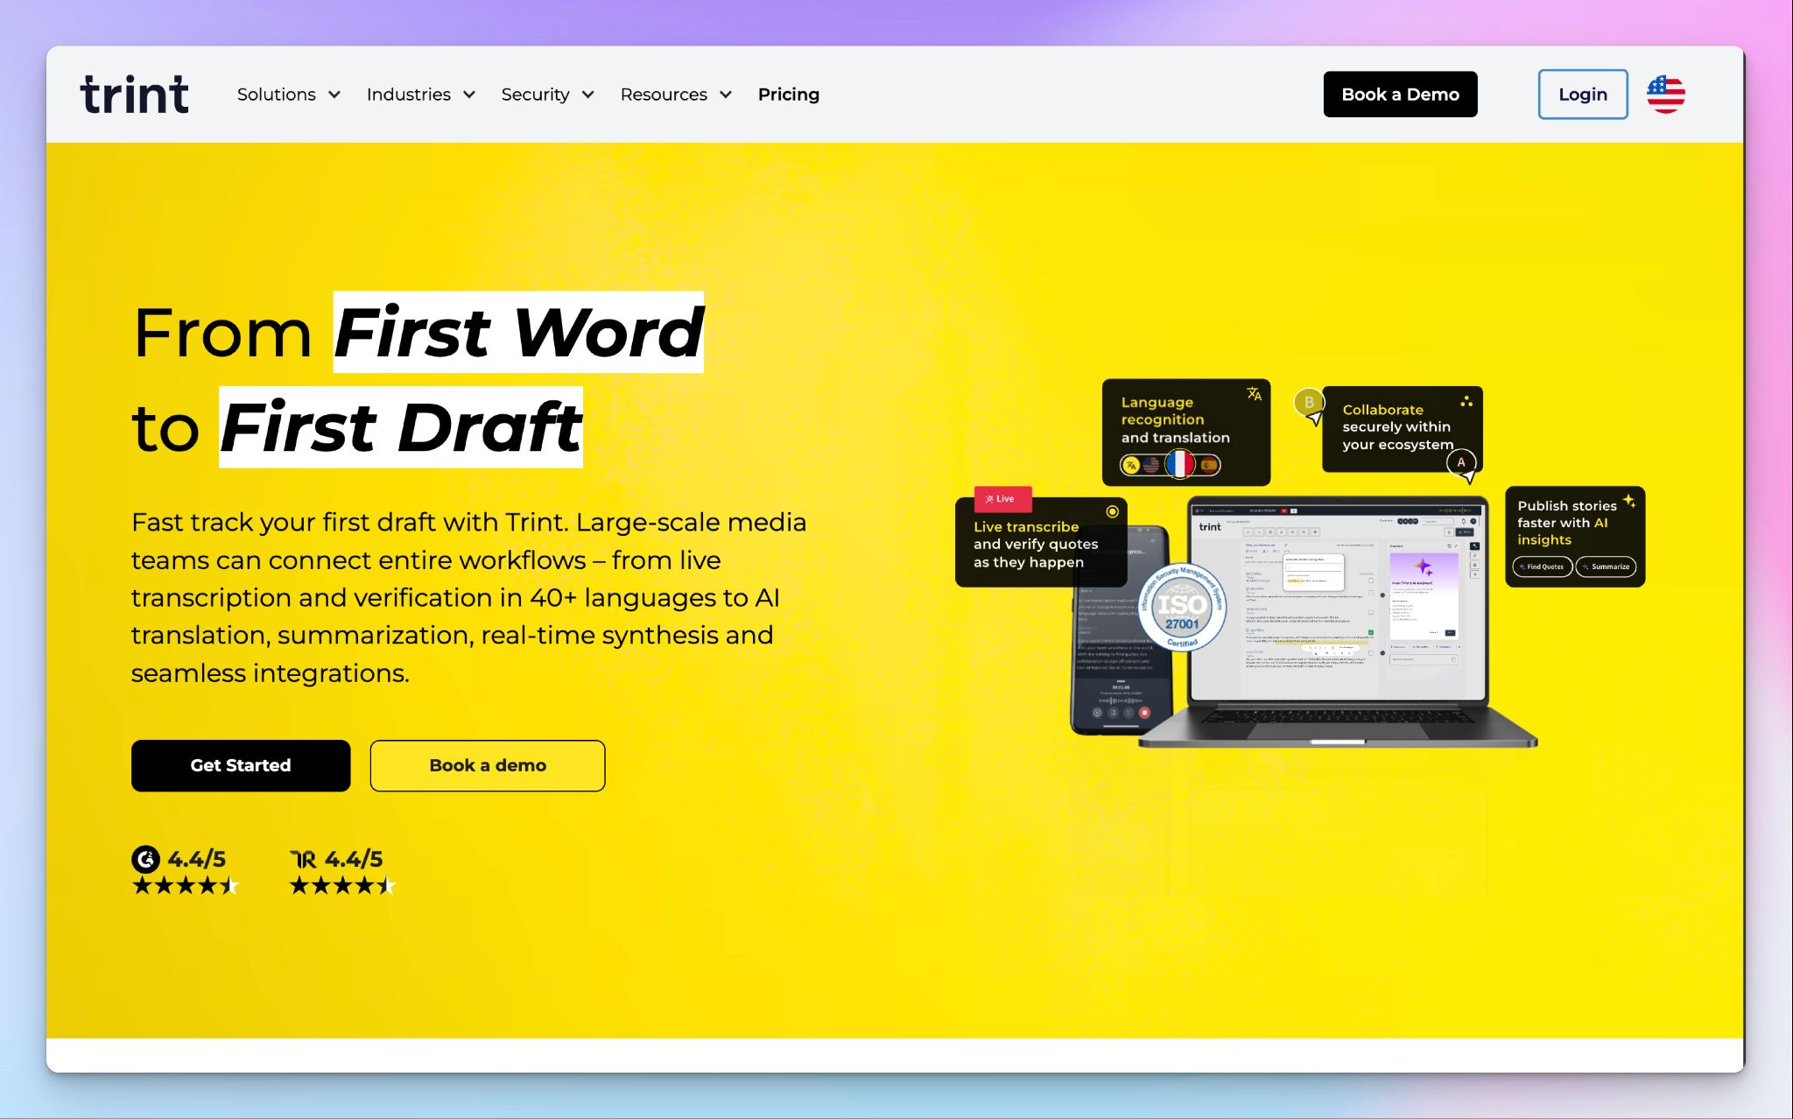Click the Publish stories faster card text
The height and width of the screenshot is (1119, 1793).
click(x=1566, y=523)
